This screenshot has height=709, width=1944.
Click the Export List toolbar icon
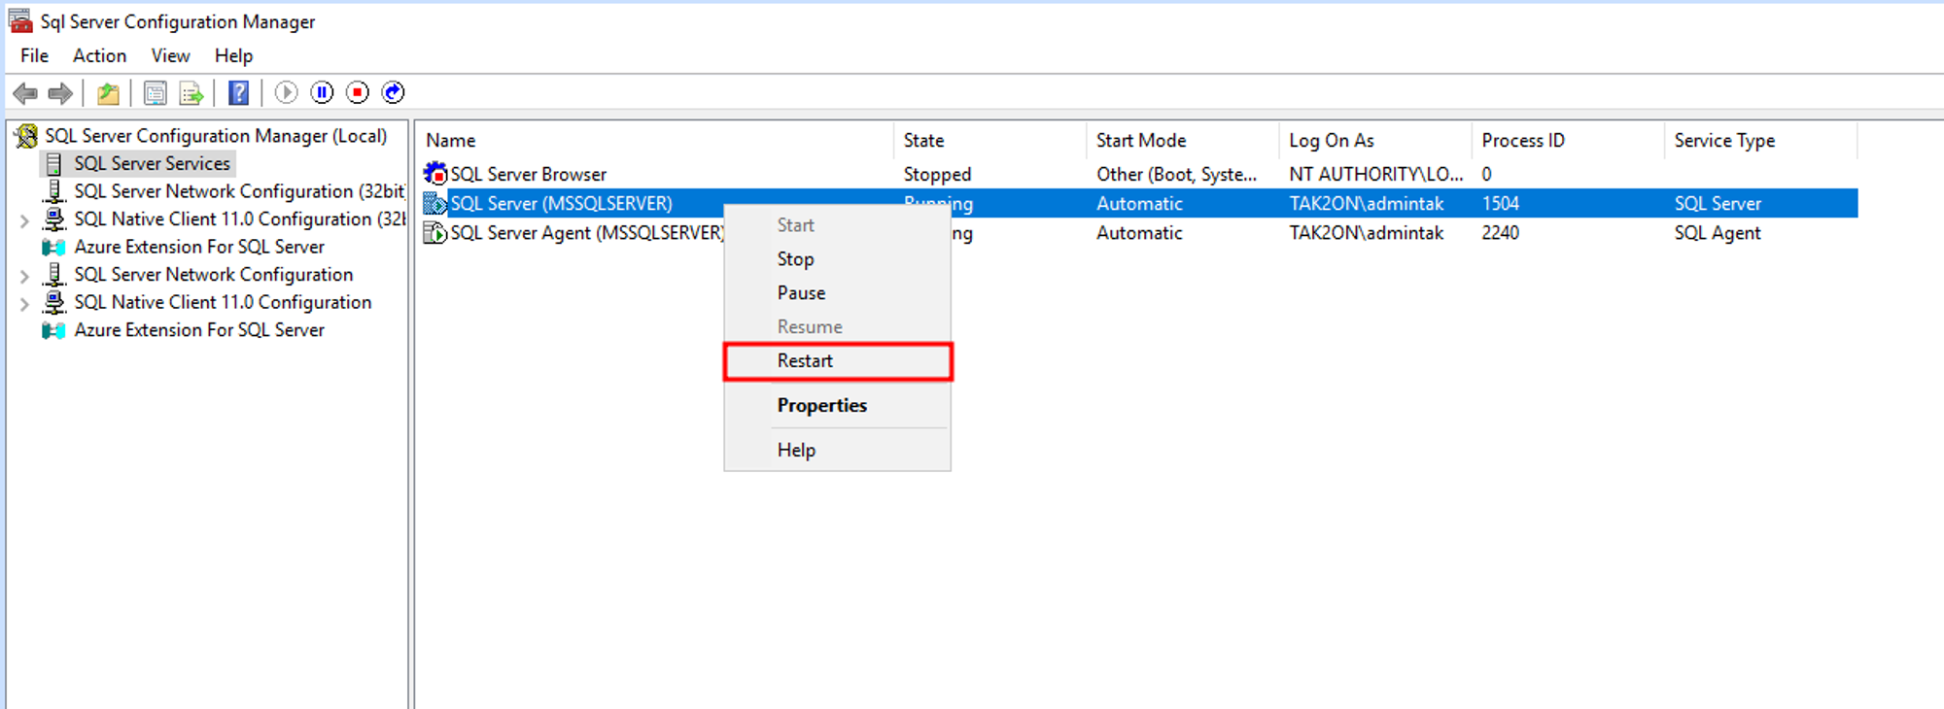(x=191, y=93)
